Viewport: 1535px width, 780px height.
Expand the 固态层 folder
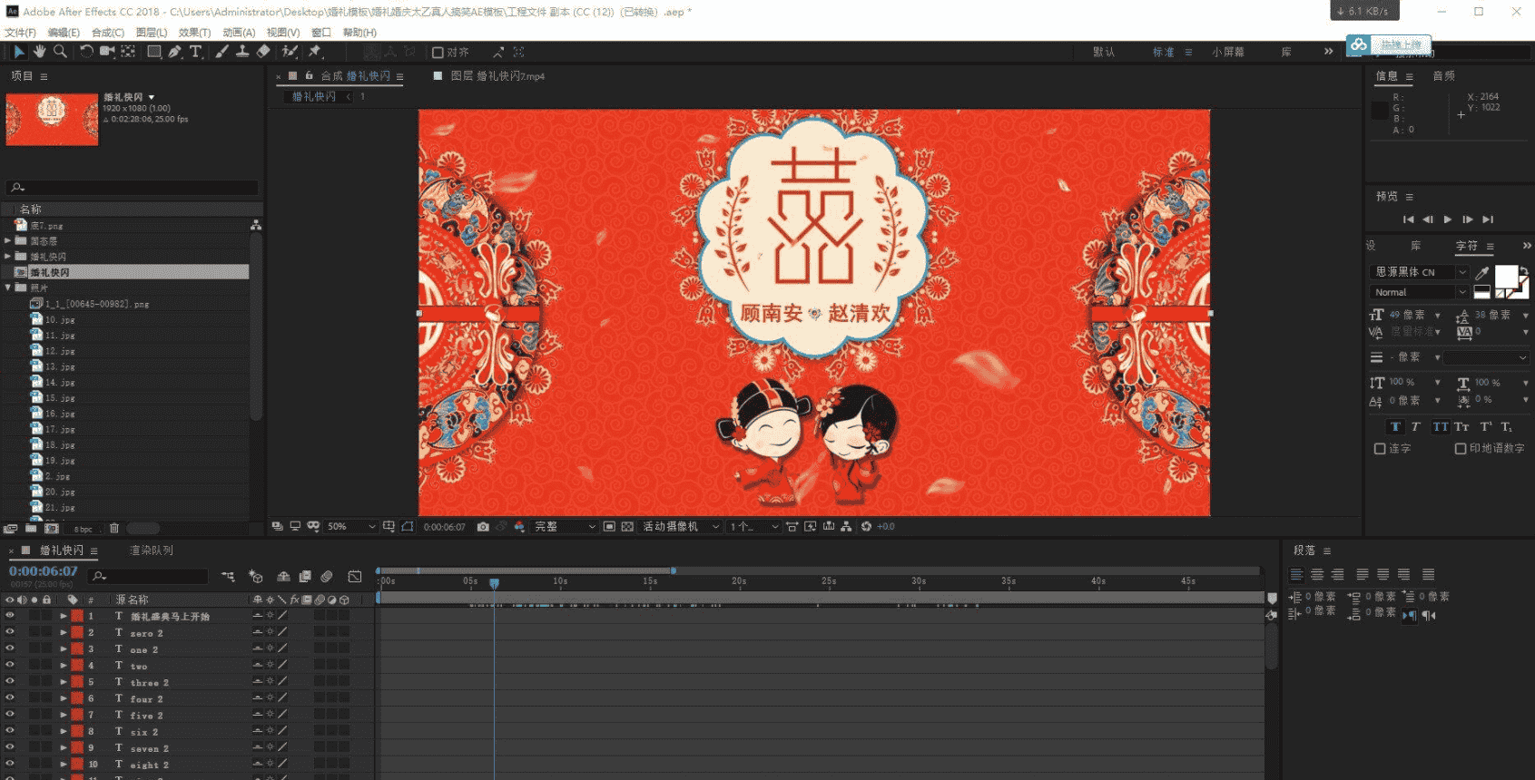tap(8, 241)
